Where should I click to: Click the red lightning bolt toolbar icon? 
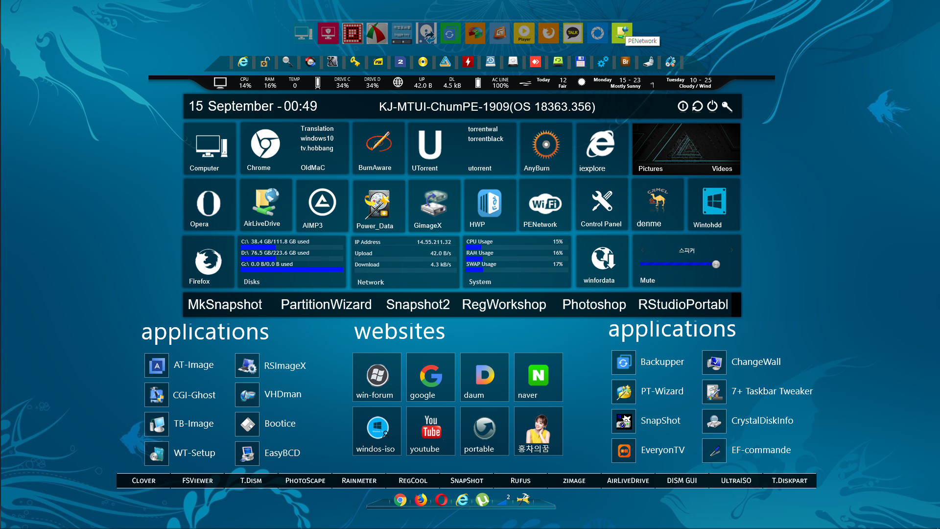click(468, 62)
